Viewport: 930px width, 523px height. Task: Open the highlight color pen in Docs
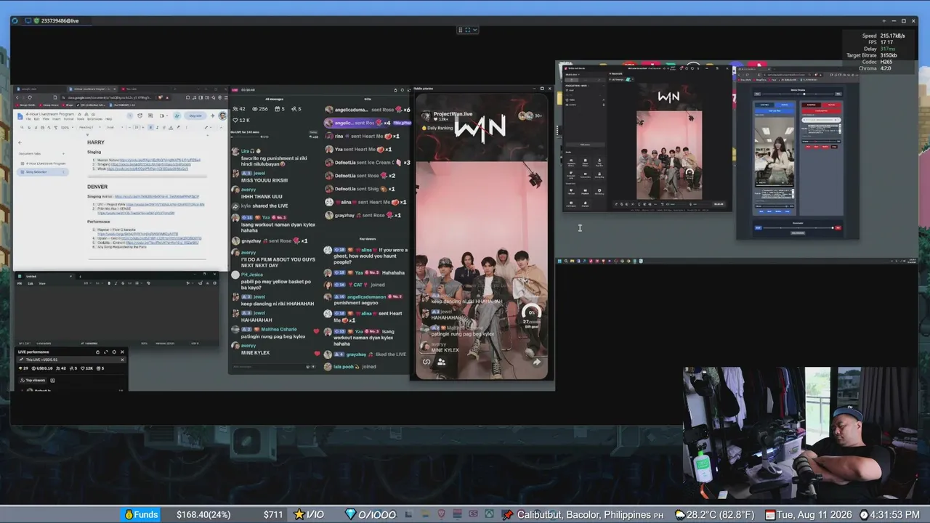[178, 128]
